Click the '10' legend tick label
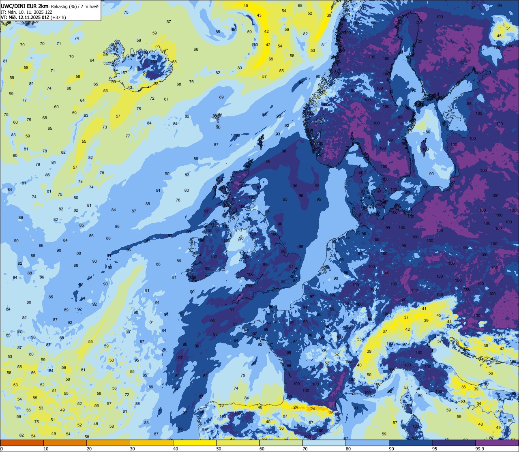The height and width of the screenshot is (452, 519). [46, 449]
